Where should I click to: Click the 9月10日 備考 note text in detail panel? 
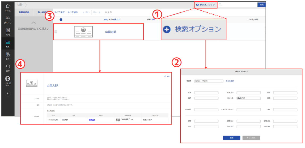point(60,105)
